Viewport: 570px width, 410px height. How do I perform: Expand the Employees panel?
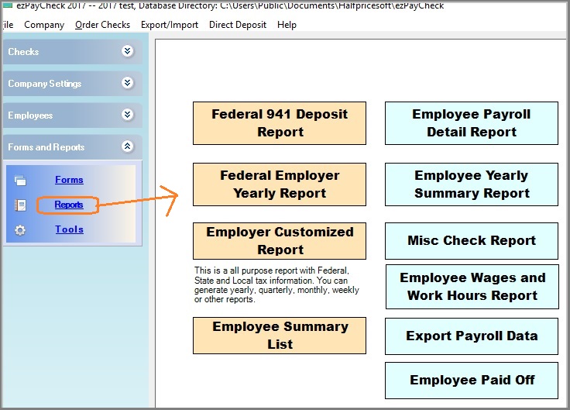(128, 115)
